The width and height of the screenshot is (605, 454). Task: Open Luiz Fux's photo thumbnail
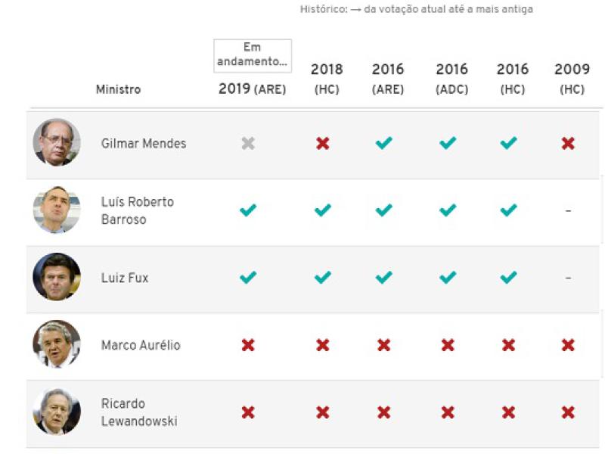(57, 277)
